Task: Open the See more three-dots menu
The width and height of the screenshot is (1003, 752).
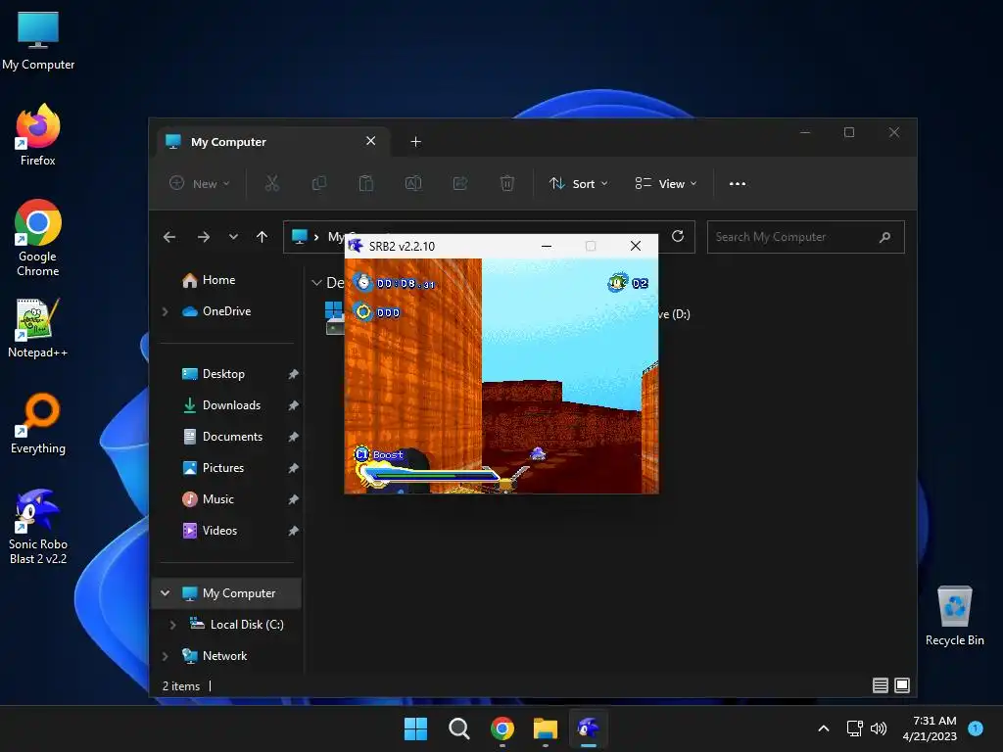Action: tap(737, 183)
